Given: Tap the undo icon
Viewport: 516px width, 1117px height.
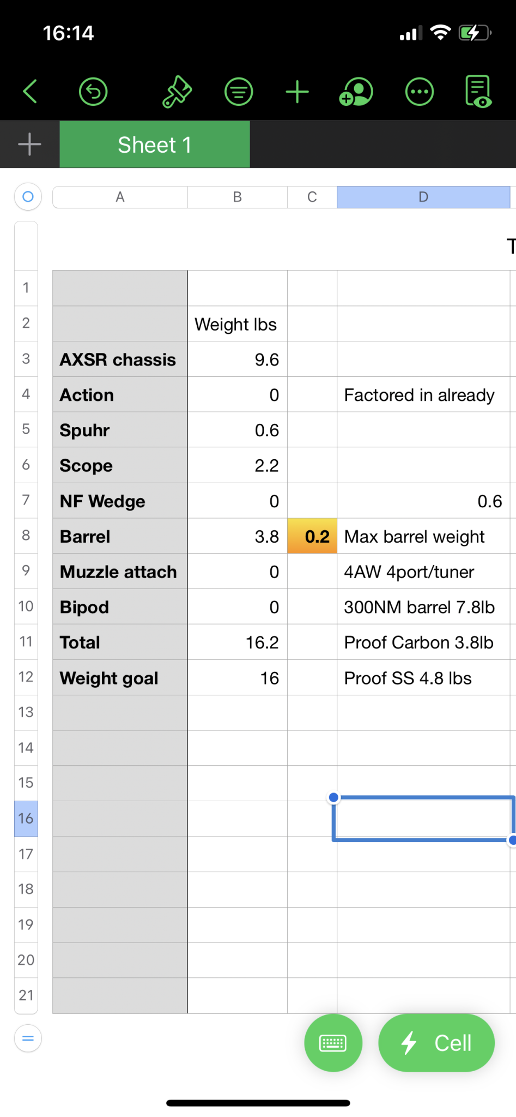Looking at the screenshot, I should [93, 92].
